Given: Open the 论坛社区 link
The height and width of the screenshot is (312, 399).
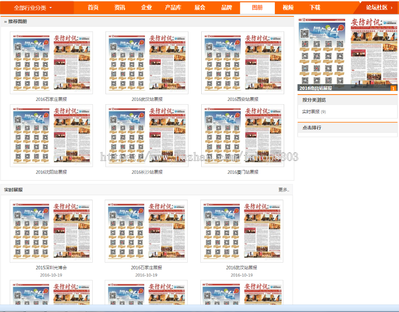Looking at the screenshot, I should click(376, 8).
